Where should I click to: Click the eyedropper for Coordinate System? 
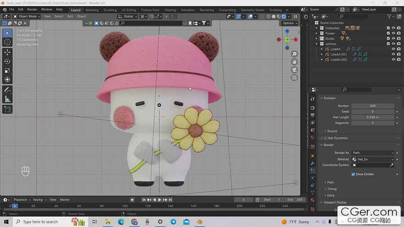(x=392, y=165)
